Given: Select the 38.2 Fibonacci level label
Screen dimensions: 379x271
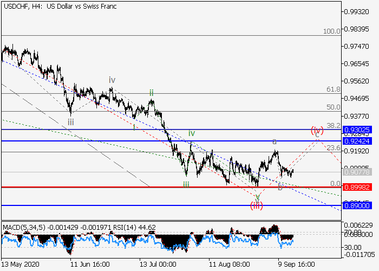Looking at the screenshot, I should coord(334,125).
